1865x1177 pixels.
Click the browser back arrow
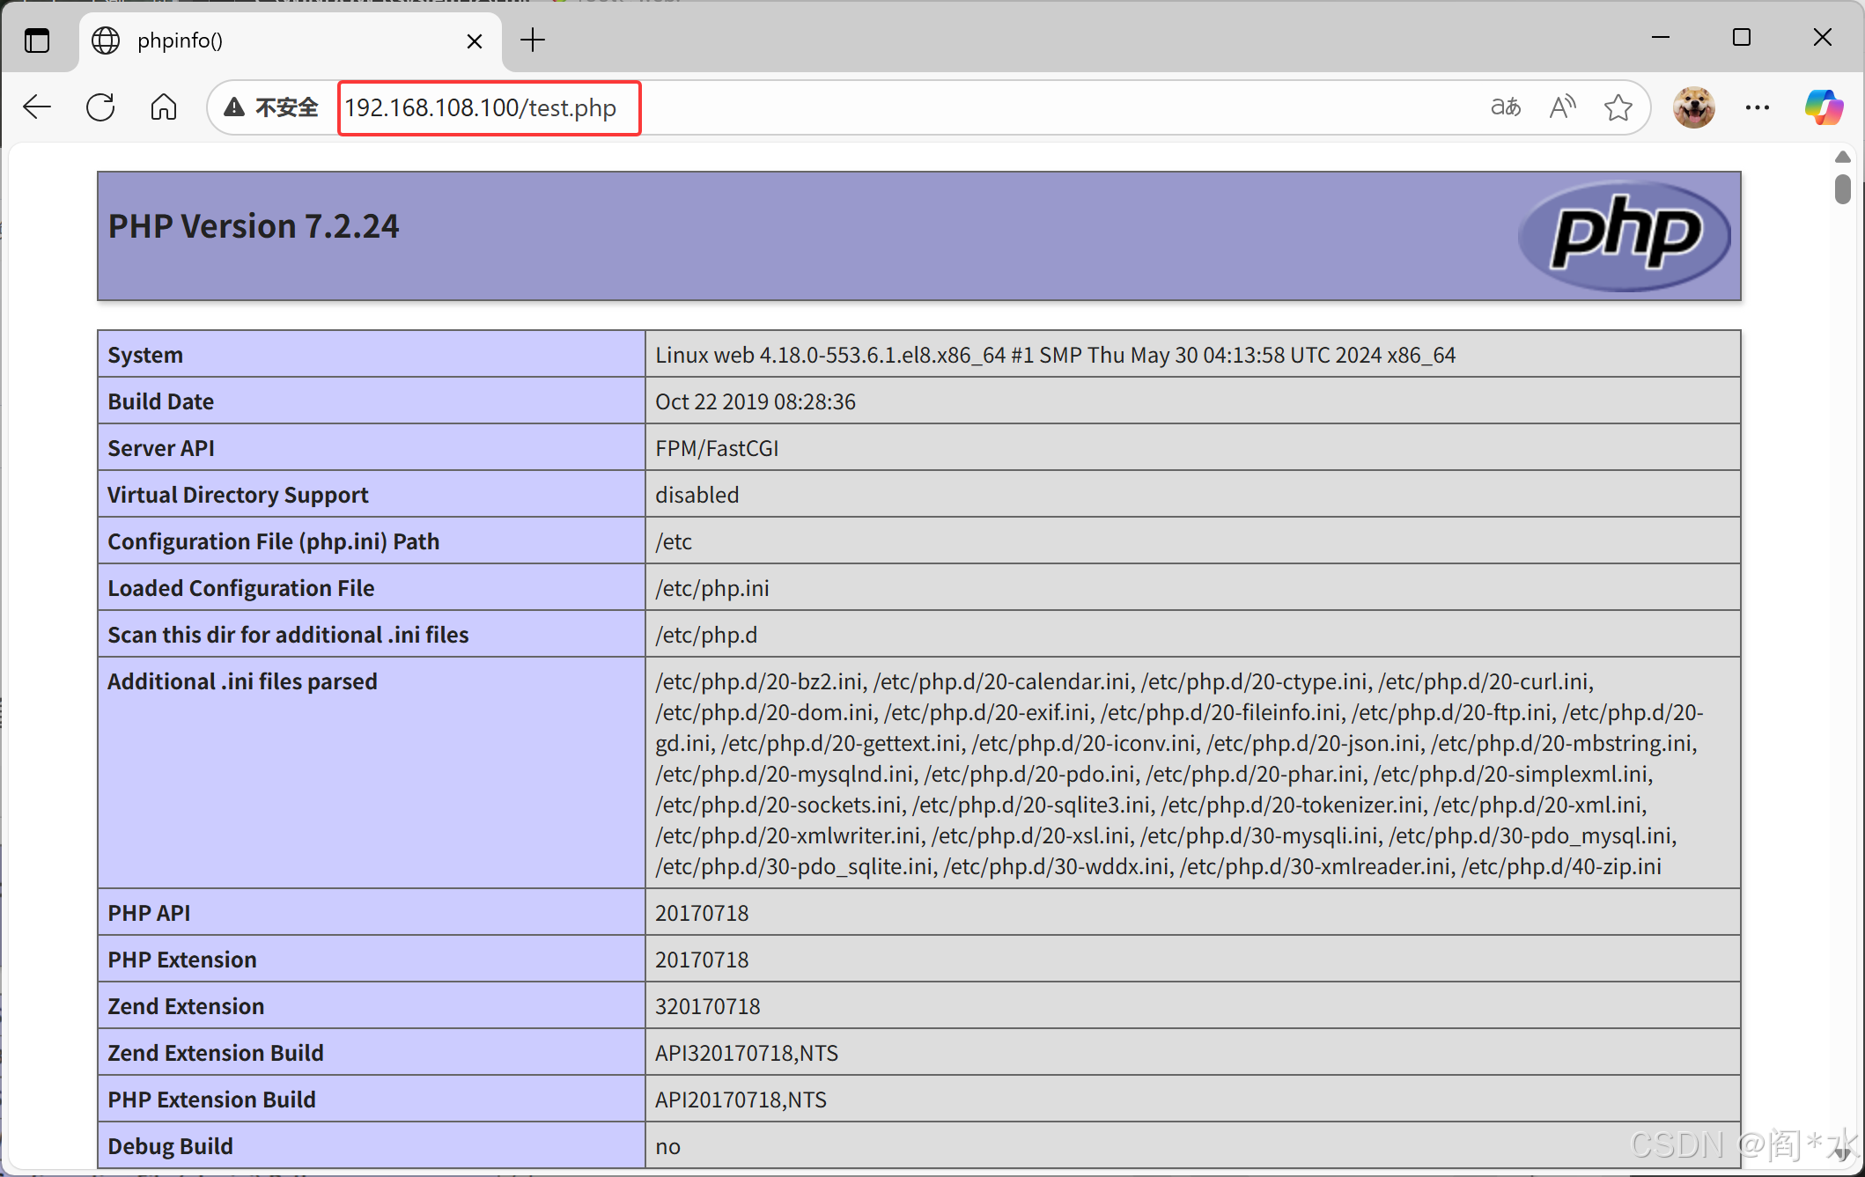37,107
